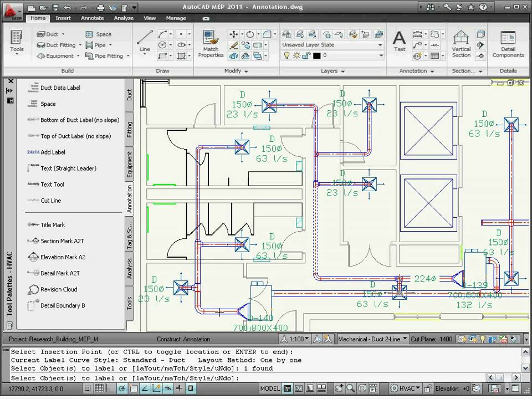Click the Hatch draw tool icon
This screenshot has width=532, height=399.
click(x=181, y=55)
